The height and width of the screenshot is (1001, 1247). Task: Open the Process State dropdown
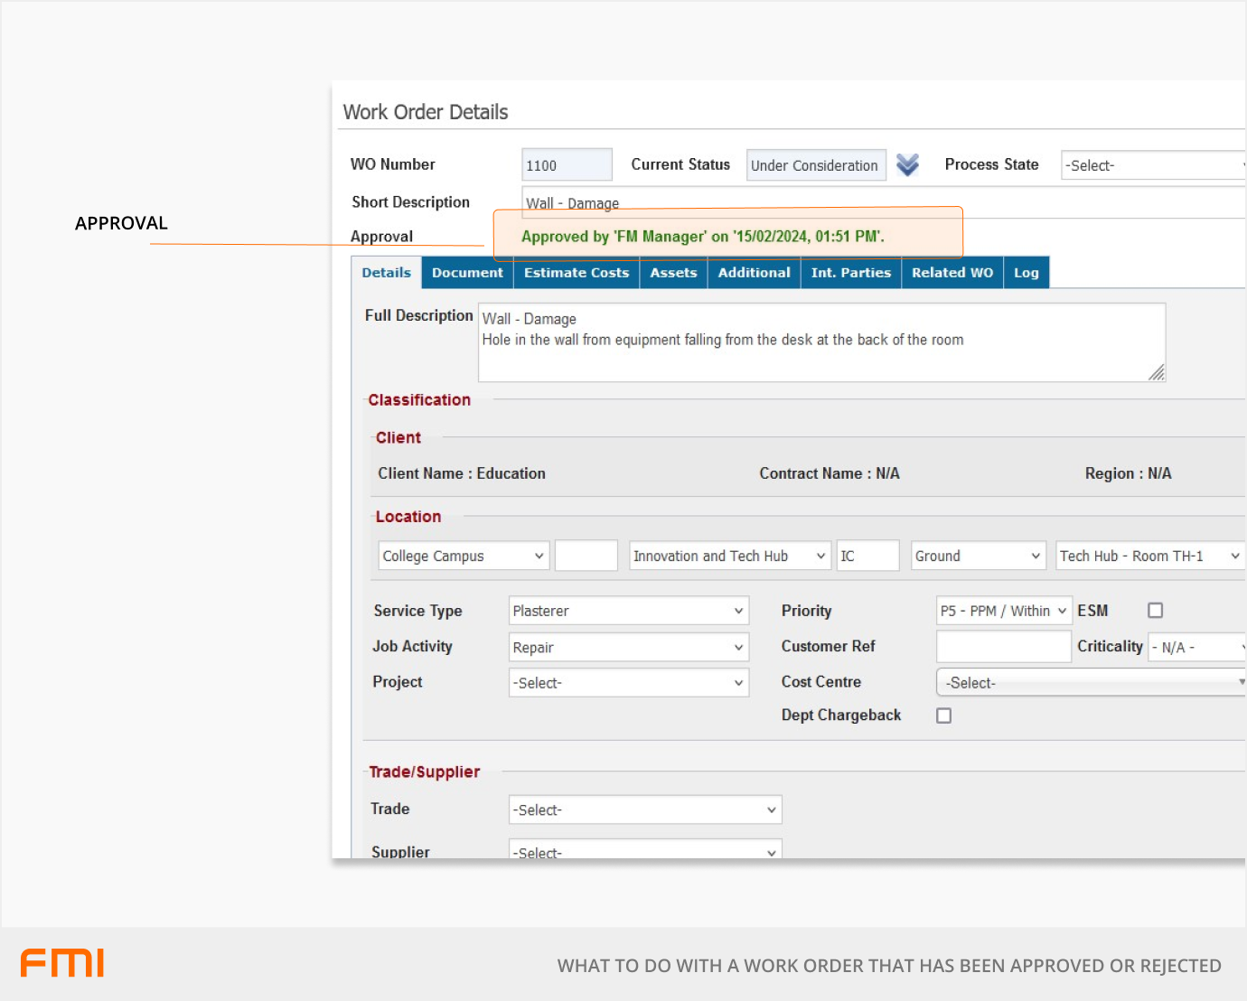point(1153,165)
